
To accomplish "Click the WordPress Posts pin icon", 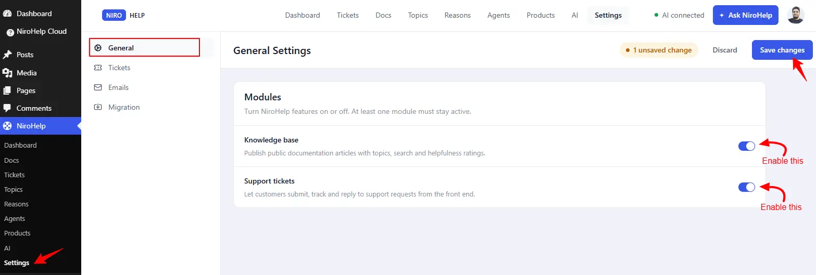I will (7, 55).
